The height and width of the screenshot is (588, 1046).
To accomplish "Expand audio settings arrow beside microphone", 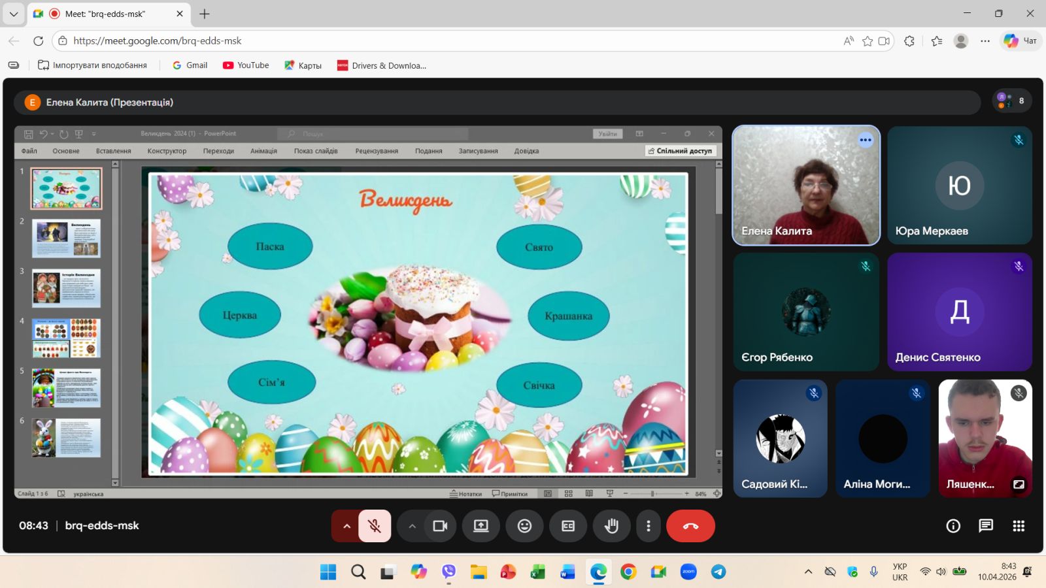I will click(346, 526).
